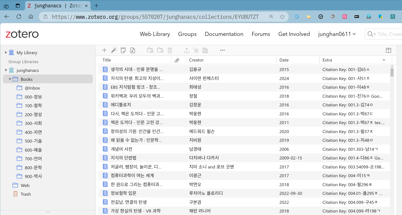Image resolution: width=402 pixels, height=215 pixels.
Task: Reload the current page
Action: 19,17
